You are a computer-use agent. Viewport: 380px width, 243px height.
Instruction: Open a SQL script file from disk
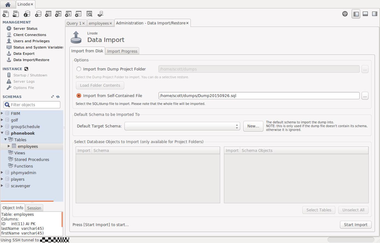pos(16,14)
